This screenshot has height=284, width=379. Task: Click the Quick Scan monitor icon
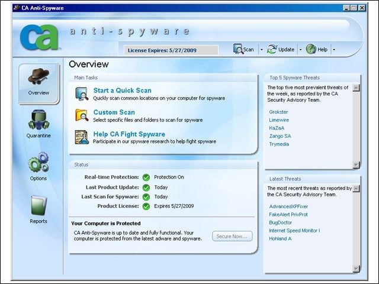pos(82,93)
